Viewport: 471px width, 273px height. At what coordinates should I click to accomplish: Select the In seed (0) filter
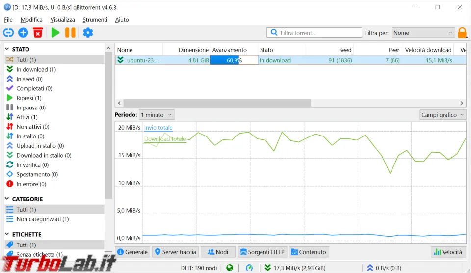[54, 79]
